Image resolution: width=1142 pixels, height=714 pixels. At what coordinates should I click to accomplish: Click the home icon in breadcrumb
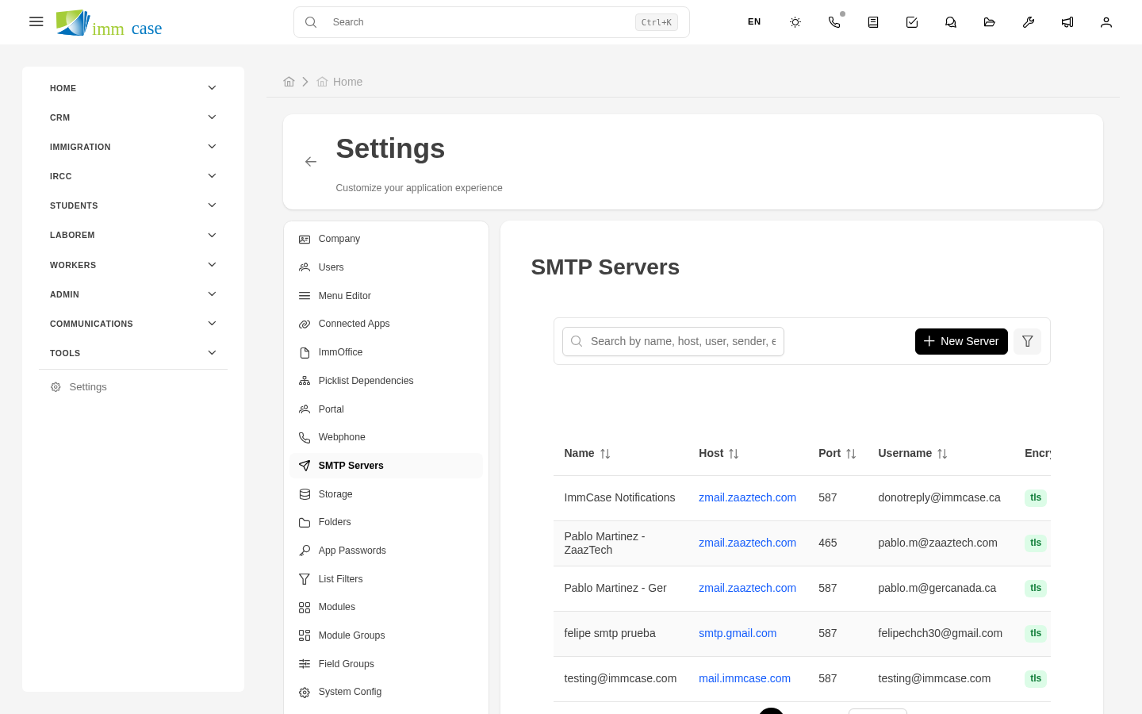tap(289, 82)
